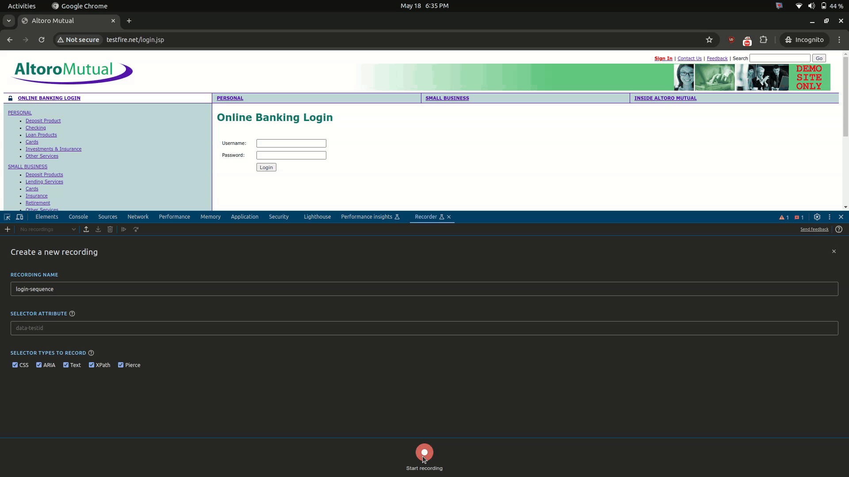Click the download recording icon
The image size is (849, 477).
[x=98, y=229]
